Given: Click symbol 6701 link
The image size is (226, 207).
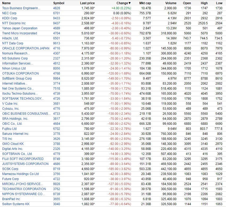Looking at the screenshot, I should tap(56, 13).
